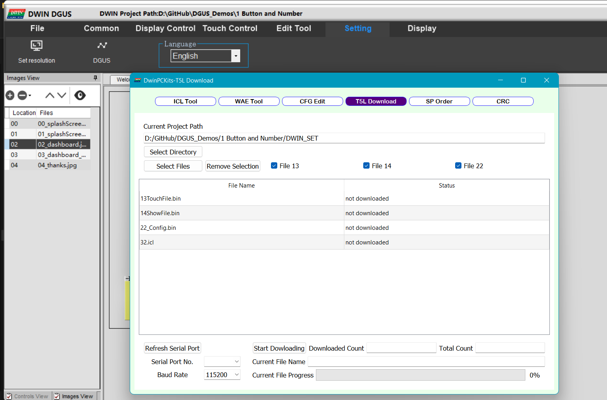The image size is (607, 400).
Task: Select 04_thanks.jpg in Images View list
Action: [57, 165]
